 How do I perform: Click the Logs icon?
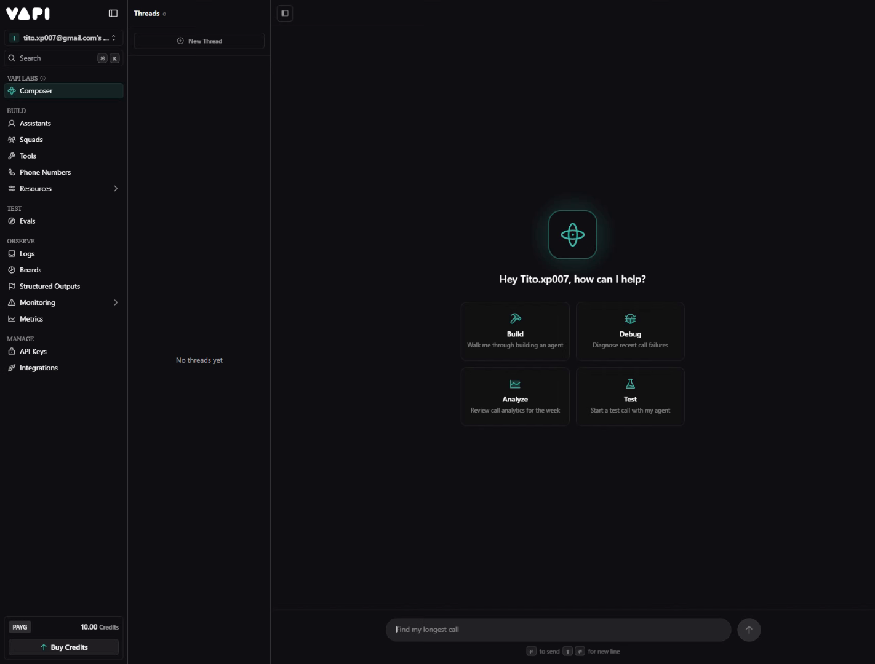tap(12, 254)
